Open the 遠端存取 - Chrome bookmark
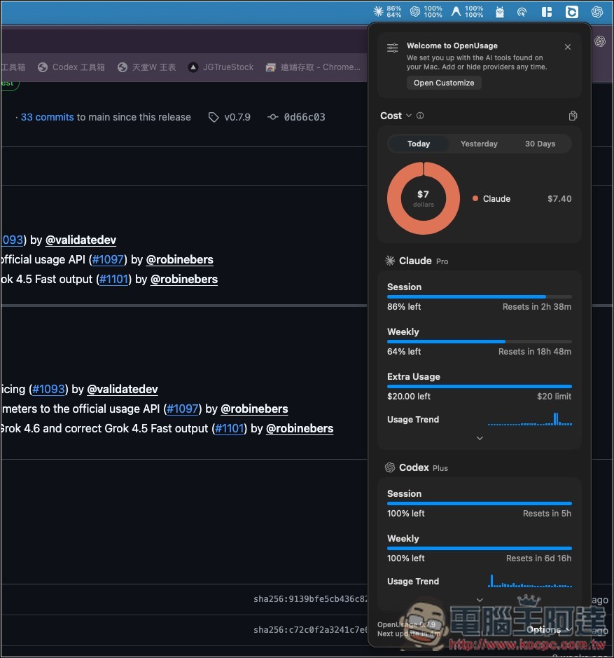The height and width of the screenshot is (658, 614). click(x=313, y=67)
